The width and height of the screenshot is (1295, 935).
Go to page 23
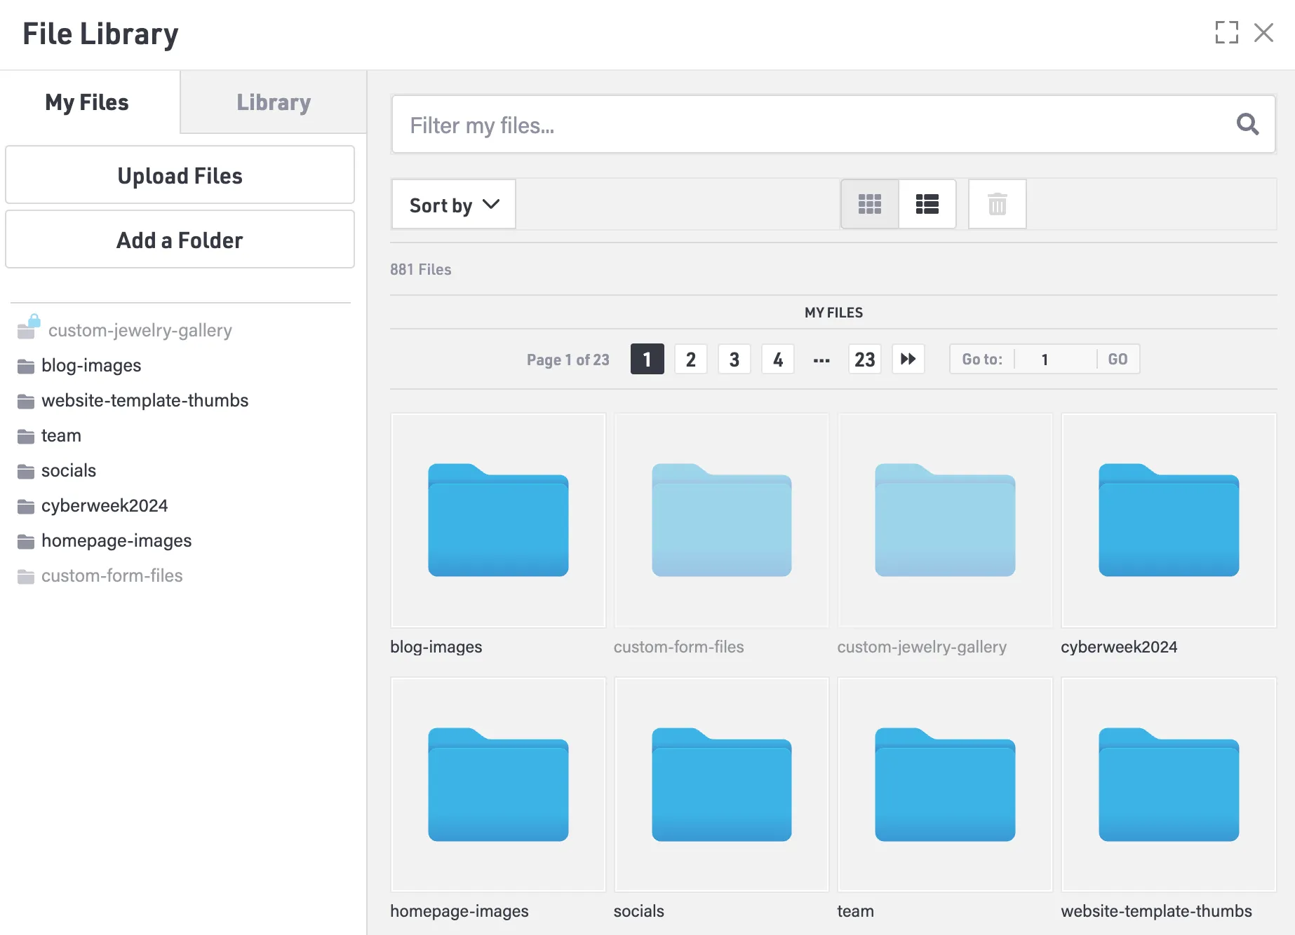(864, 360)
